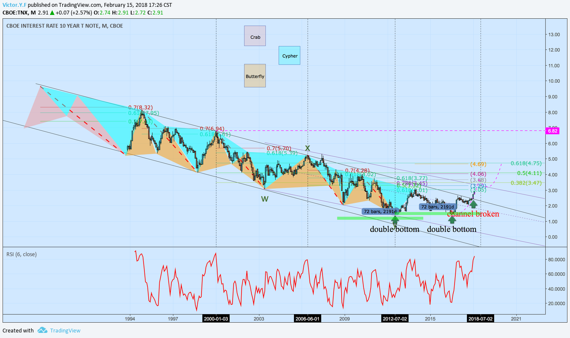Image resolution: width=570 pixels, height=338 pixels.
Task: Click the 0.7(4.28) Fibonacci label
Action: (357, 170)
